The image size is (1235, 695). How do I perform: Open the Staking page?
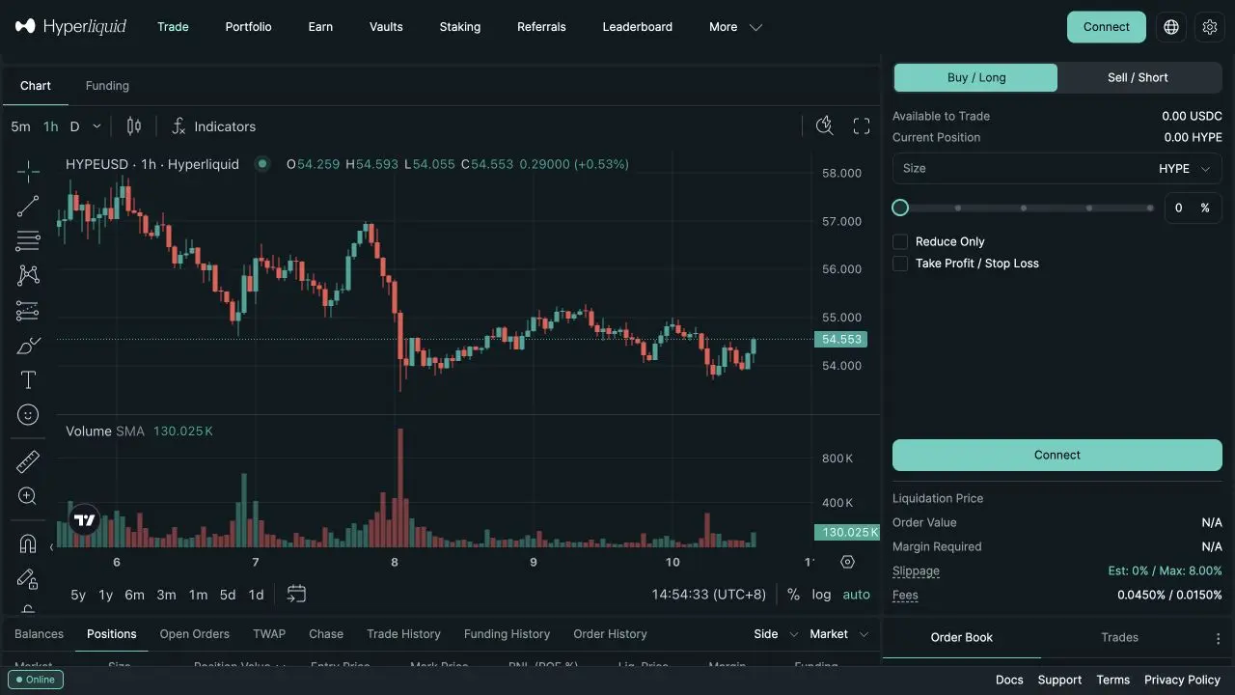click(460, 27)
